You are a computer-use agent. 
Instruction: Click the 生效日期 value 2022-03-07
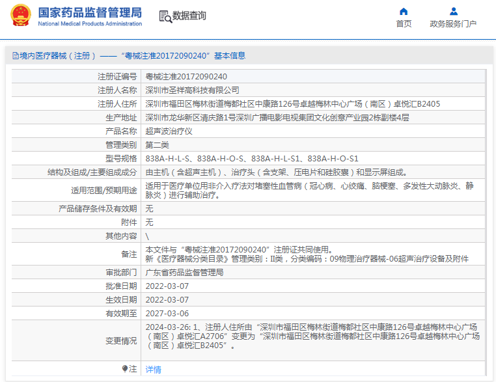(x=167, y=300)
